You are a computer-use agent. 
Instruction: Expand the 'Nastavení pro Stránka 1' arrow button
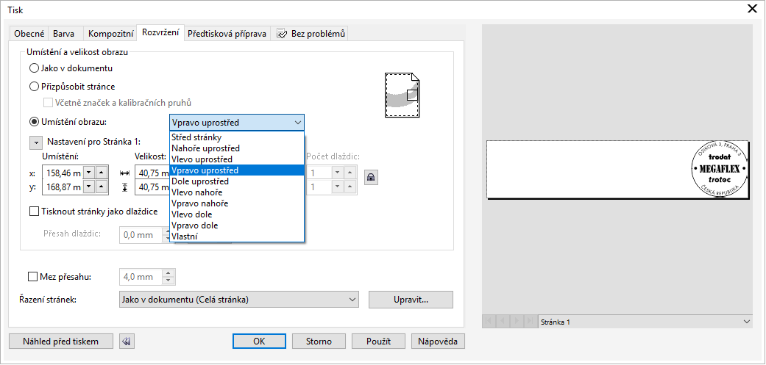point(36,142)
